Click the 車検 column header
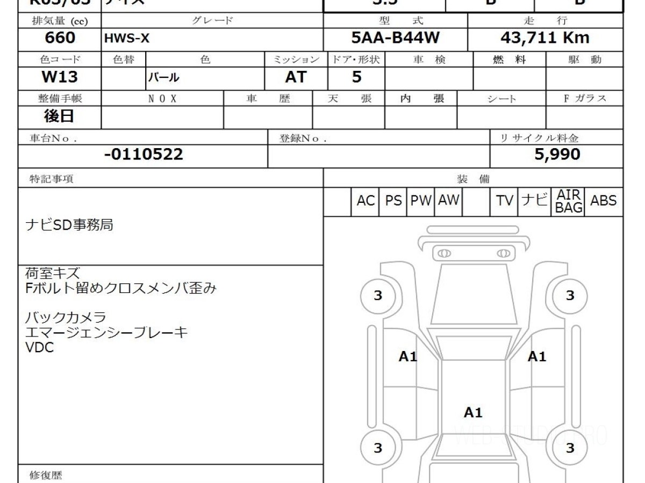The width and height of the screenshot is (645, 483). (429, 60)
